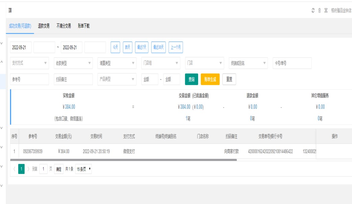Expand the 门店组 selector

coord(160,63)
